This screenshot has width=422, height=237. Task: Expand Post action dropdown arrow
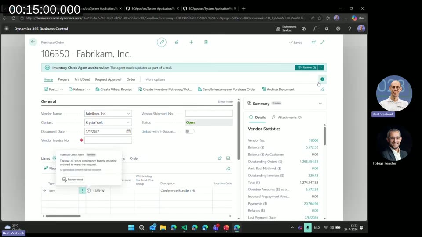click(62, 90)
